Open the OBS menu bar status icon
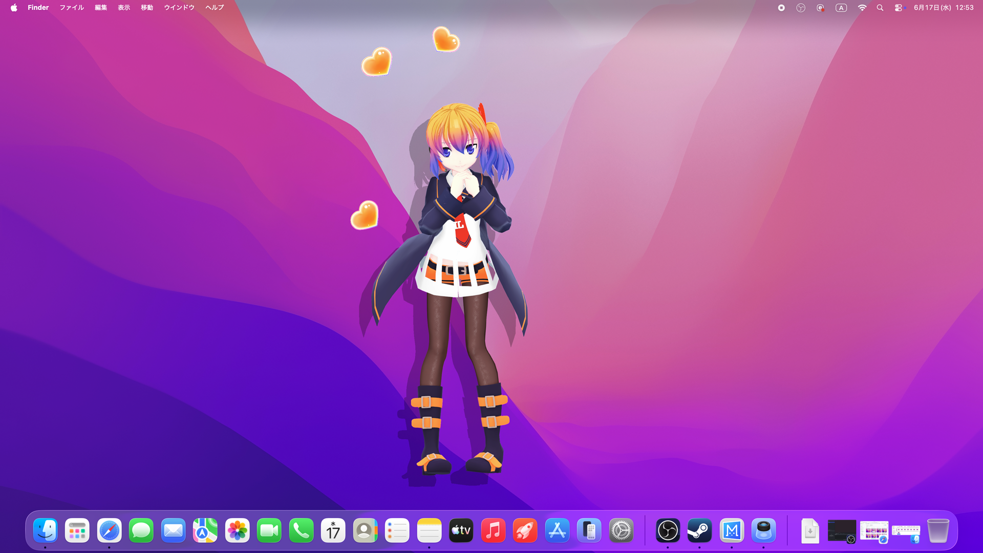This screenshot has width=983, height=553. [801, 8]
